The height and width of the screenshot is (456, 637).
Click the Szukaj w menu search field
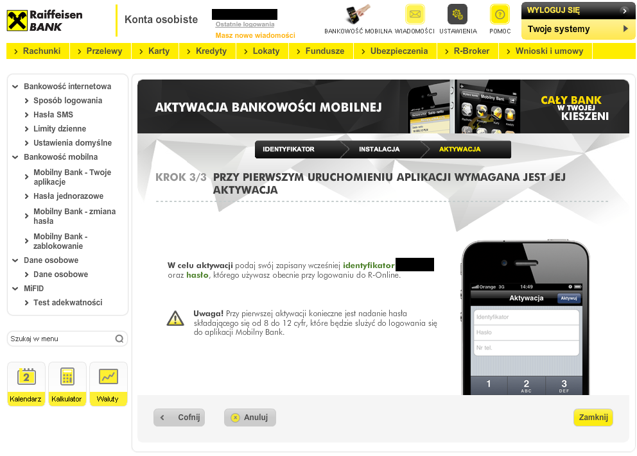coord(67,339)
